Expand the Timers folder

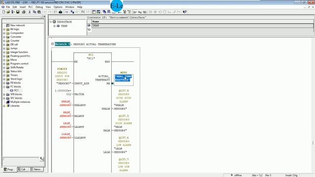click(4, 75)
